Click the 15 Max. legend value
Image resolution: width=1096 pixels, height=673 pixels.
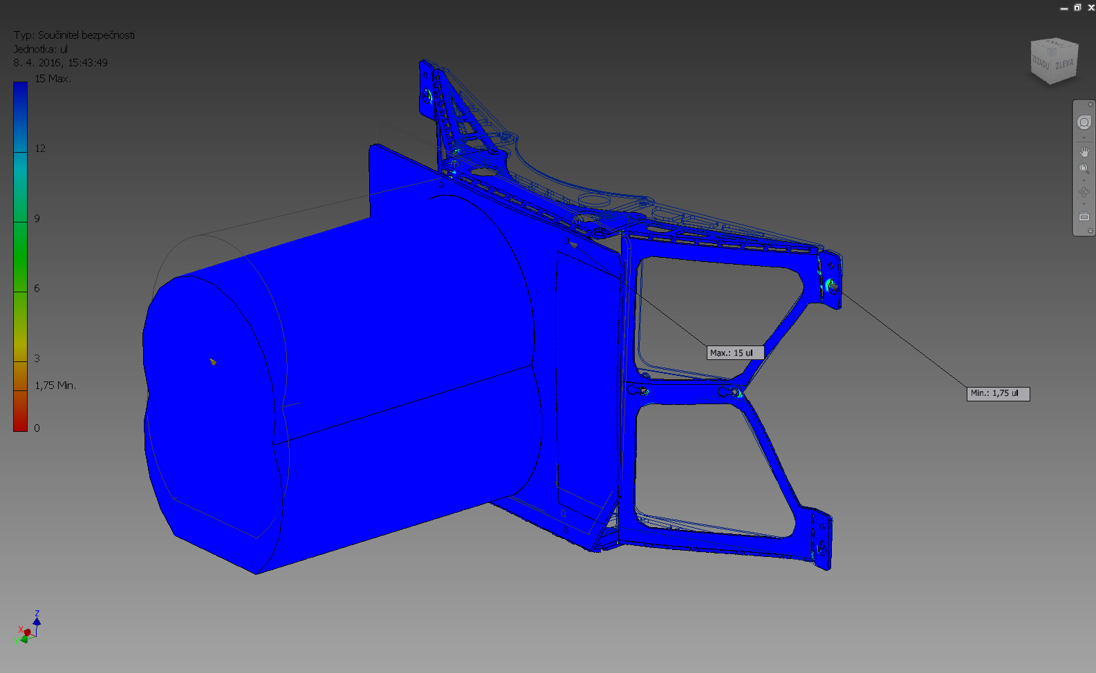(53, 79)
